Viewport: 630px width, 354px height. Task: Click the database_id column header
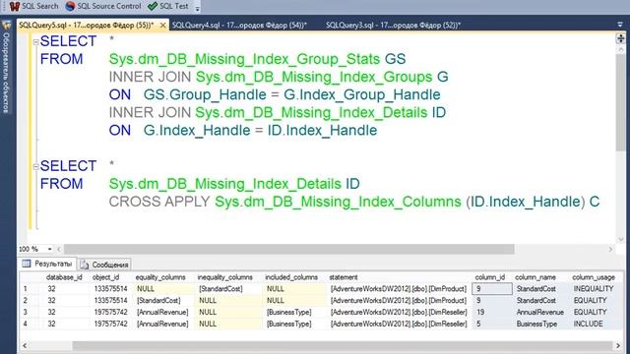coord(64,277)
